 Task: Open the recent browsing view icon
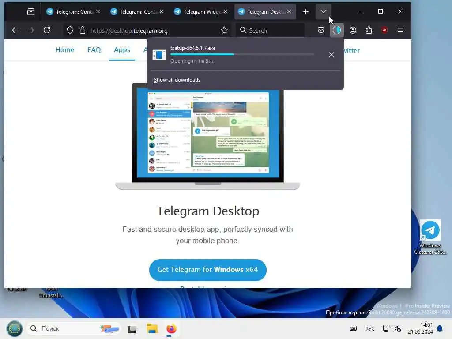[x=30, y=11]
